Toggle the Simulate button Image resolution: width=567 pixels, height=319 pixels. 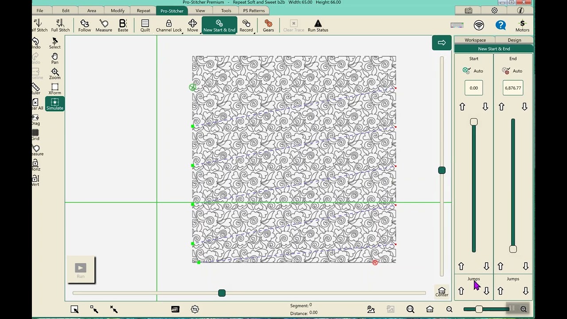pos(54,104)
